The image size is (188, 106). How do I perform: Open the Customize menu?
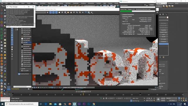pos(76,3)
